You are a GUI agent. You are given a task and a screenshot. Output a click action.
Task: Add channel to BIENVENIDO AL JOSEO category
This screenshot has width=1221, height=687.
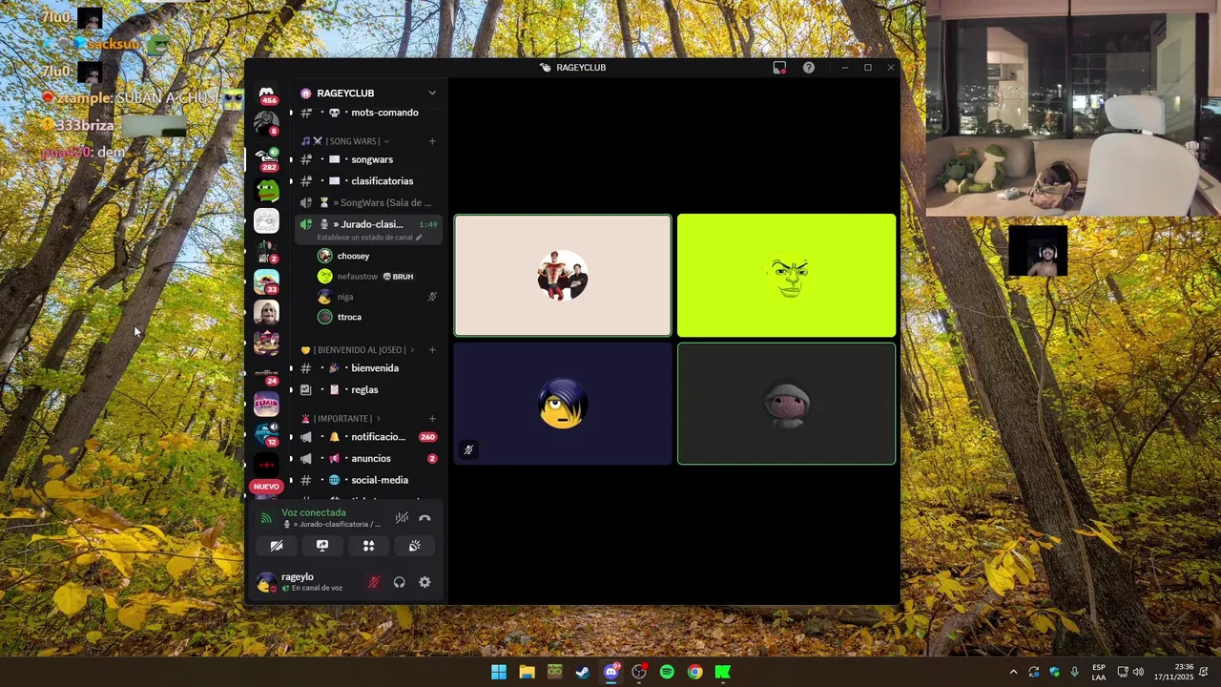point(432,350)
